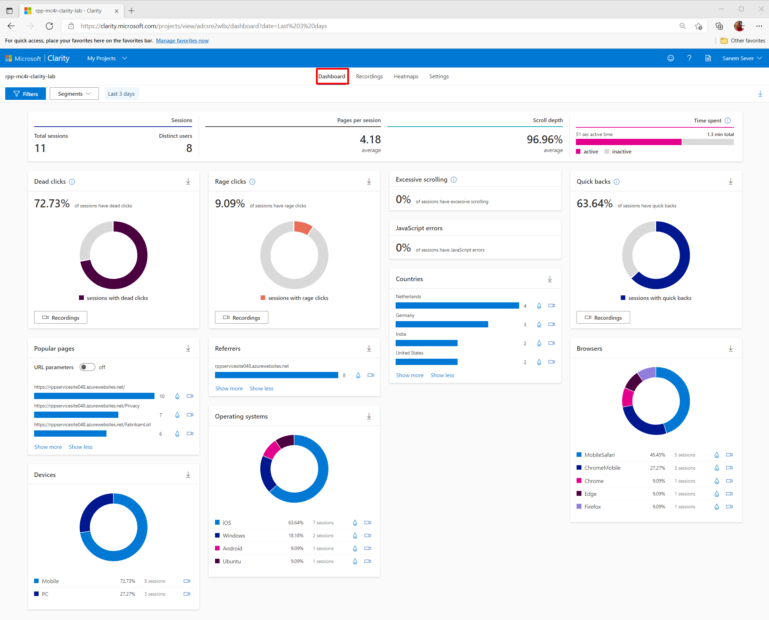Go back with the browser back arrow
Image resolution: width=769 pixels, height=620 pixels.
click(x=11, y=26)
